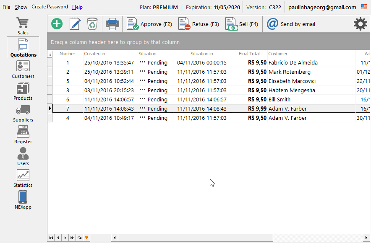Change language via the flag icon

pyautogui.click(x=364, y=7)
